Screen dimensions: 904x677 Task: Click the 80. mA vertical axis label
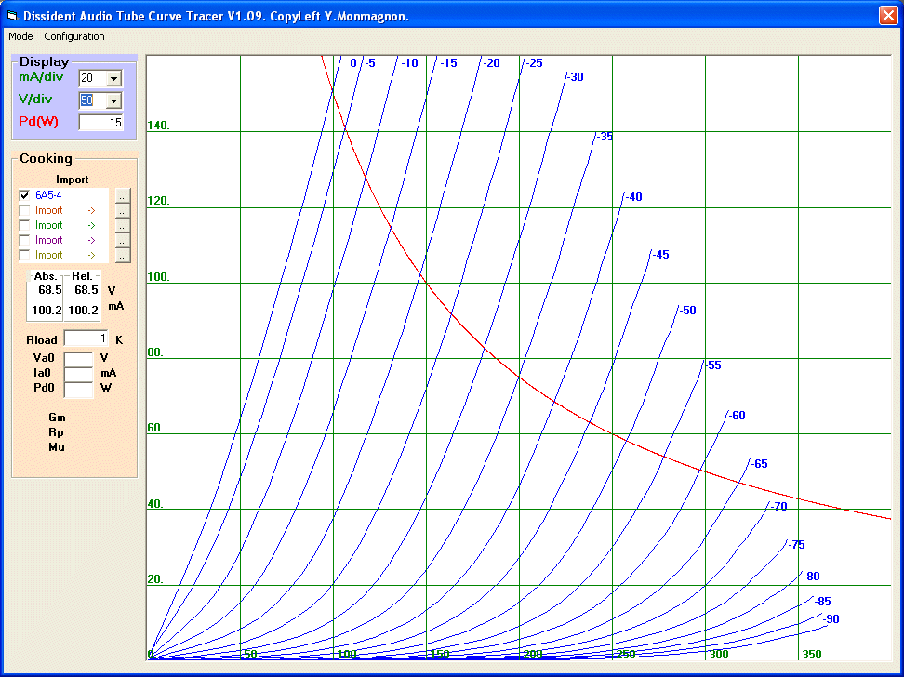[155, 352]
